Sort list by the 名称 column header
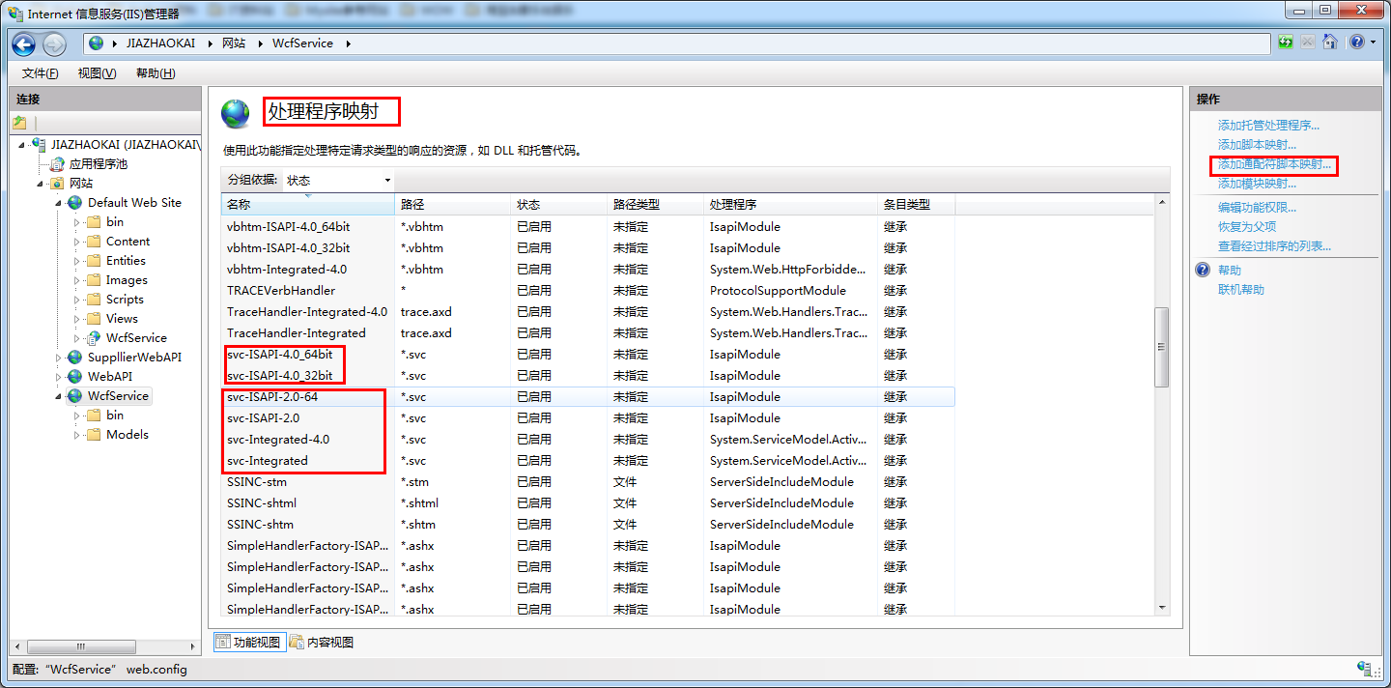1391x688 pixels. [307, 205]
